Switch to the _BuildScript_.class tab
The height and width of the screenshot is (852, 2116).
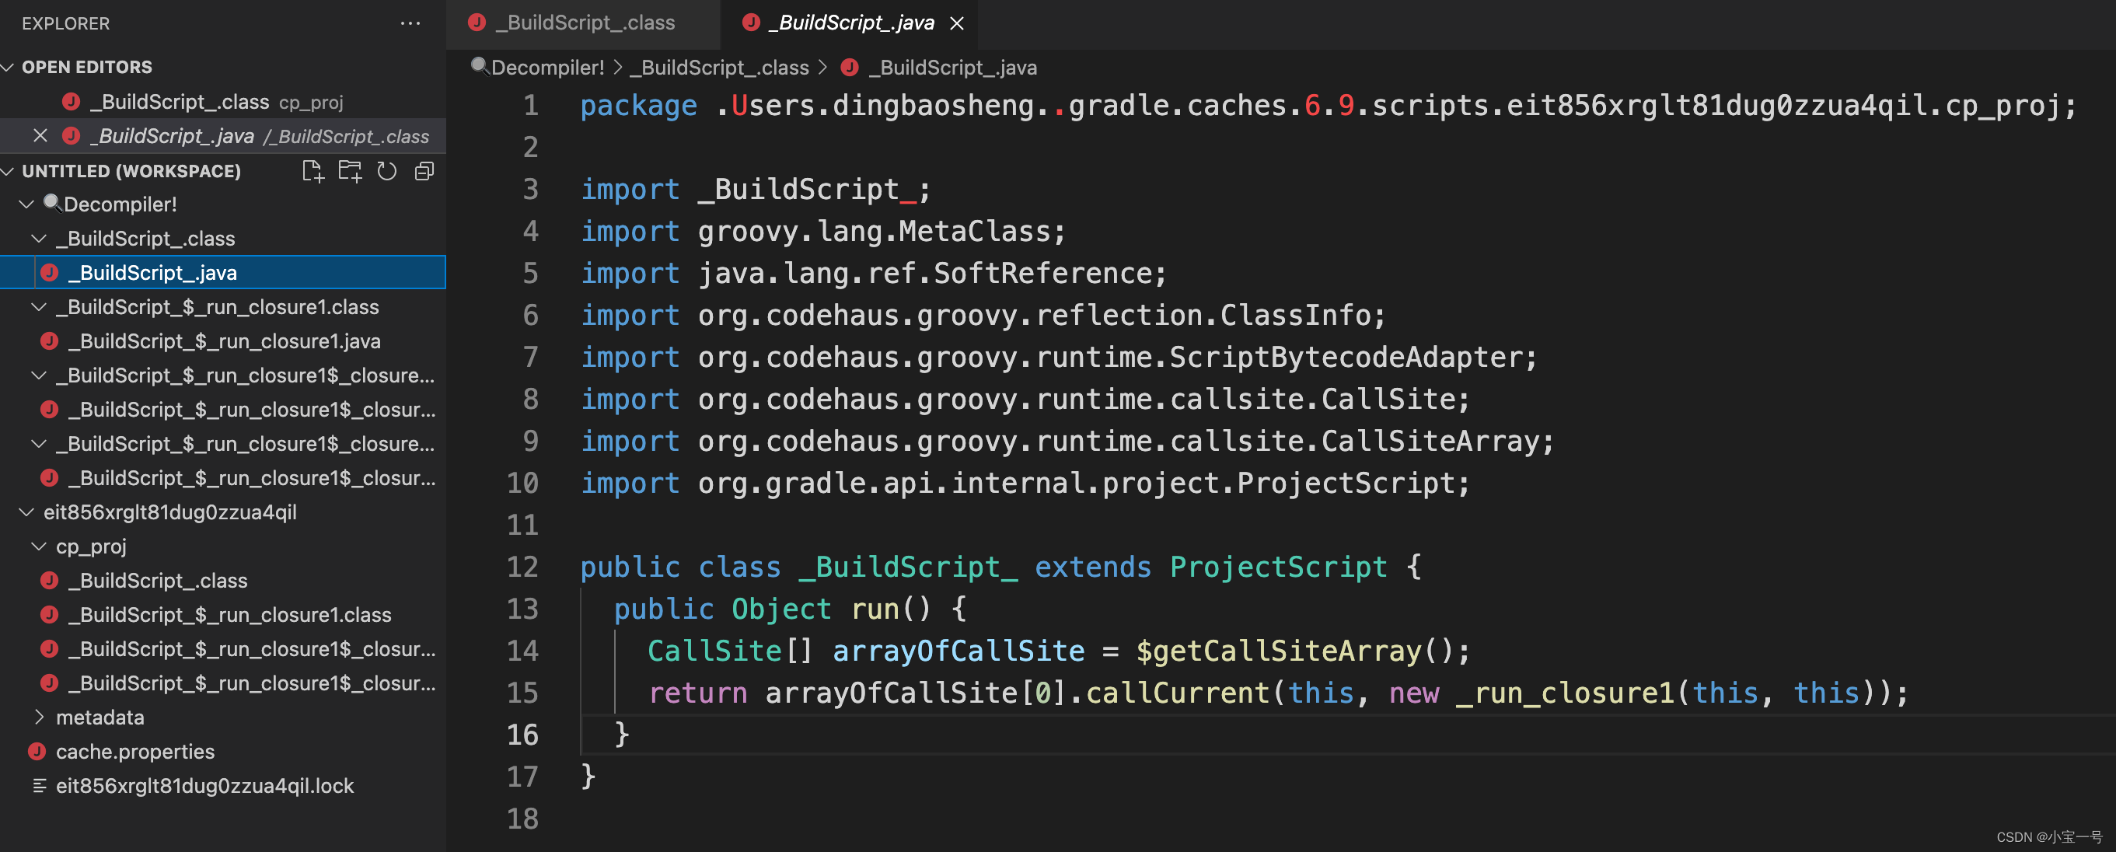[584, 23]
